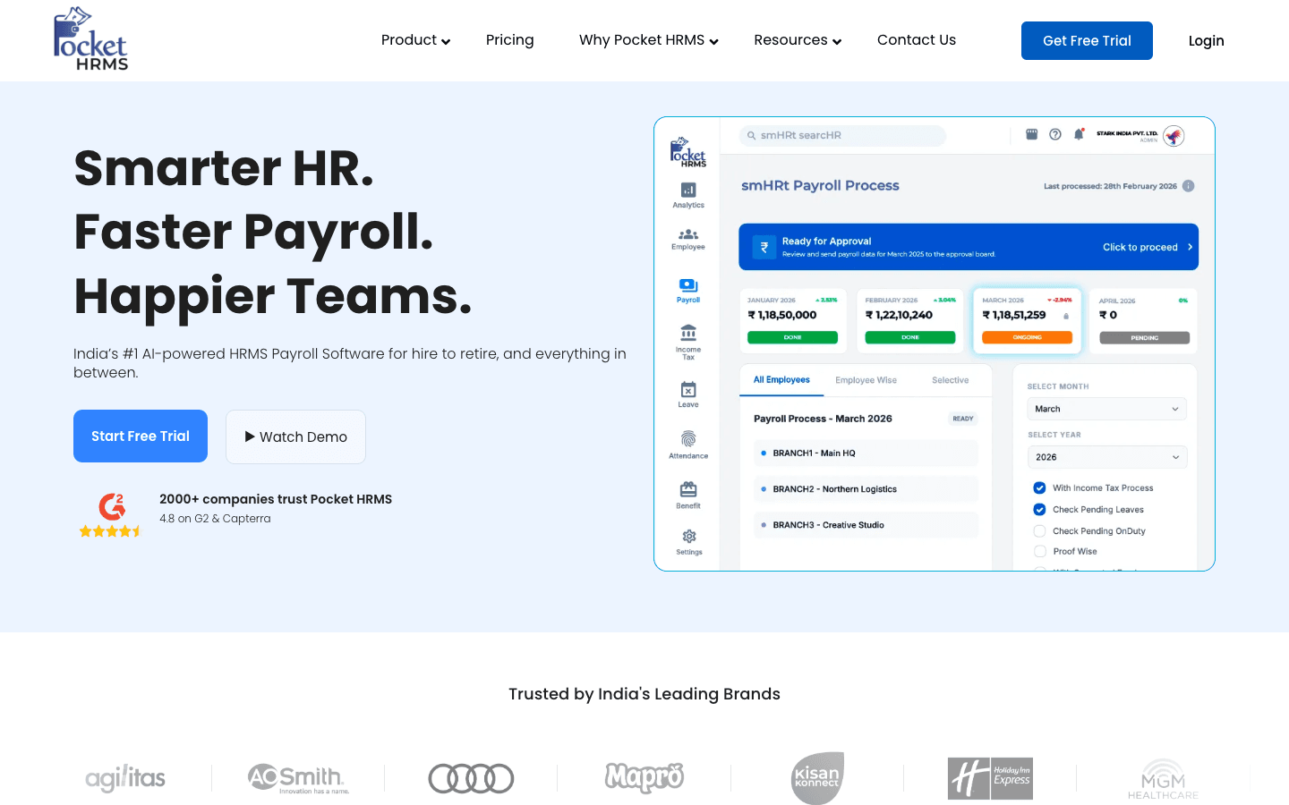The image size is (1289, 805).
Task: Switch to Selective tab
Action: [950, 380]
